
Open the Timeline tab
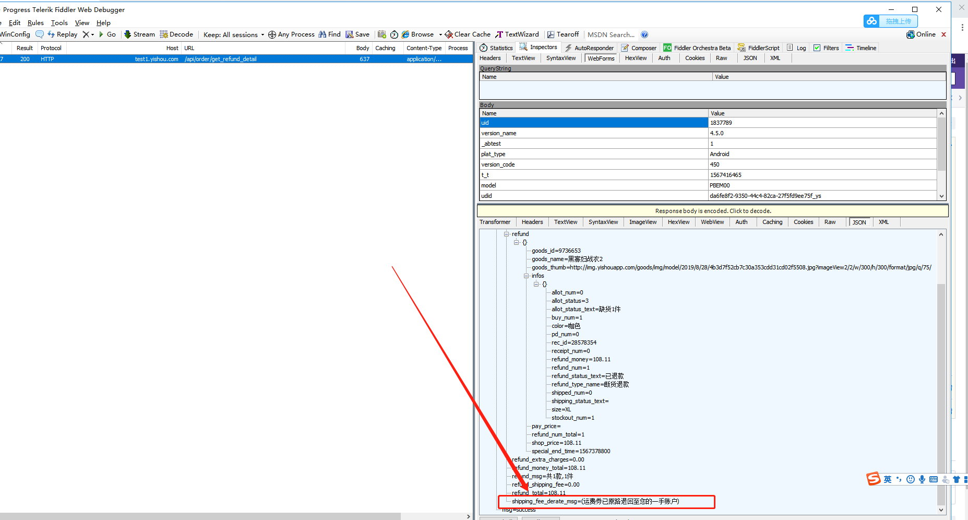point(861,48)
